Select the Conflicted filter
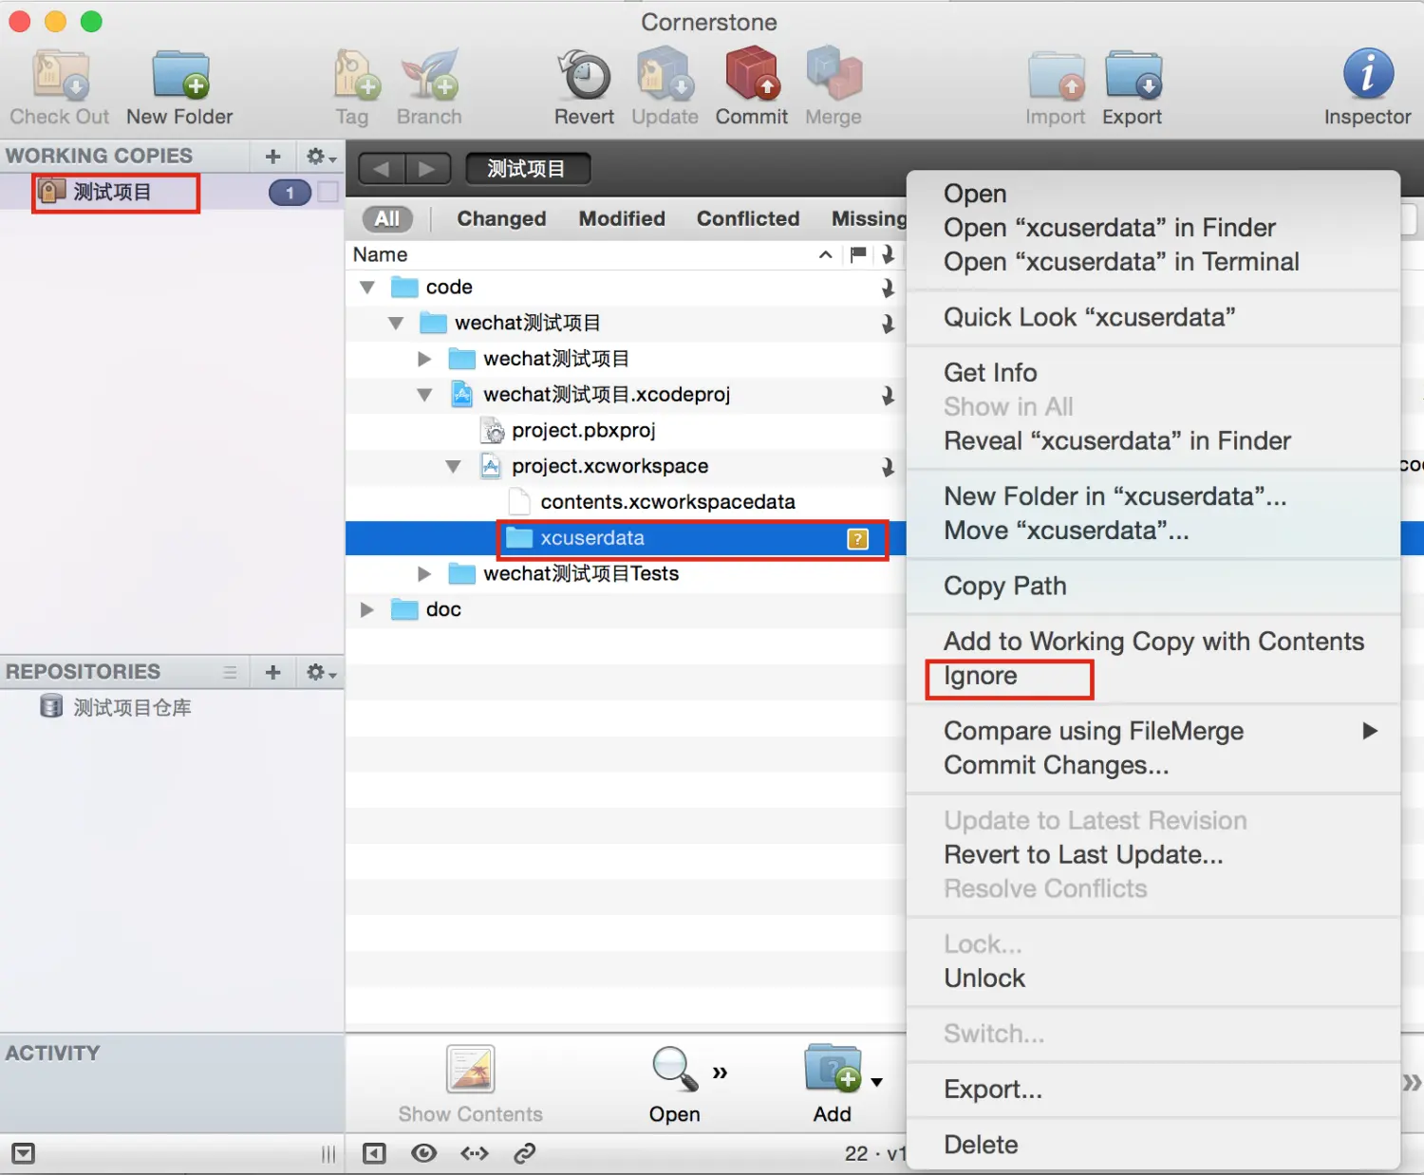This screenshot has height=1175, width=1424. tap(748, 218)
